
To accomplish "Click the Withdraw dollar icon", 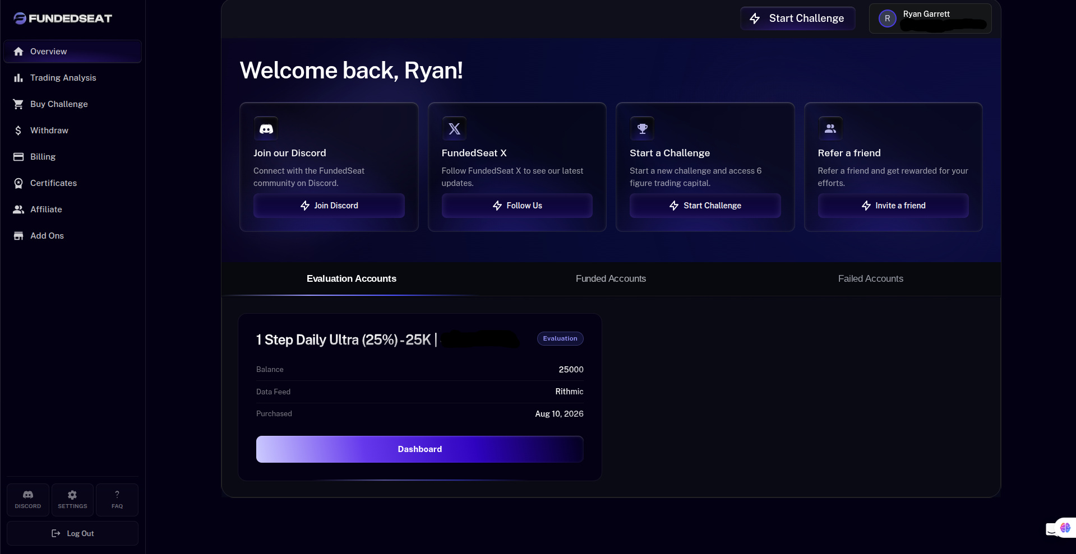I will (x=19, y=131).
